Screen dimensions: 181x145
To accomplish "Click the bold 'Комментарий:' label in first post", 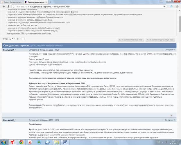I will (x=35, y=105).
